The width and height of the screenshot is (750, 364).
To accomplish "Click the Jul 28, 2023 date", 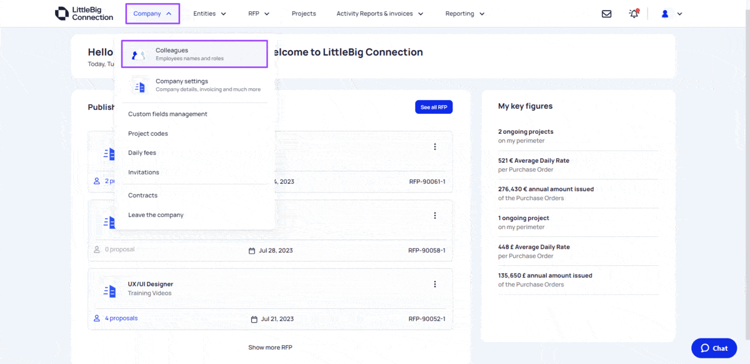I will (276, 251).
